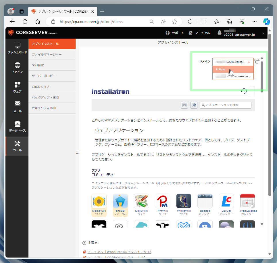This screenshot has height=263, width=277.
Task: Install the phpBB forum application
Action: [120, 205]
